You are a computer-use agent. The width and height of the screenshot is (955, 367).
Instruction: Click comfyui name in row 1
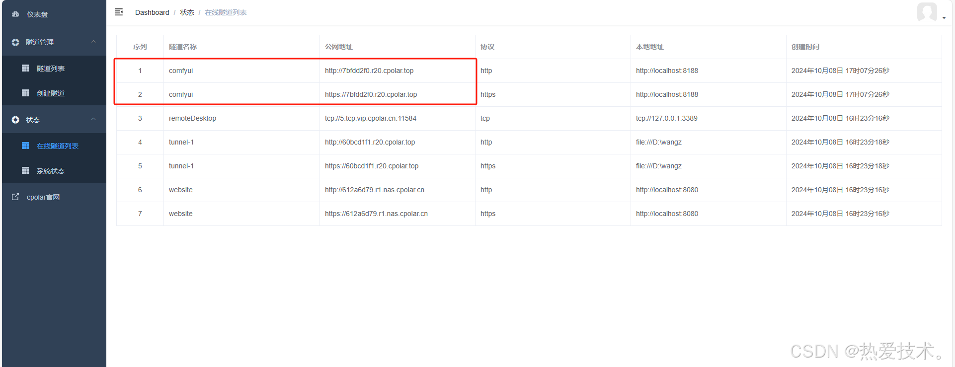181,71
